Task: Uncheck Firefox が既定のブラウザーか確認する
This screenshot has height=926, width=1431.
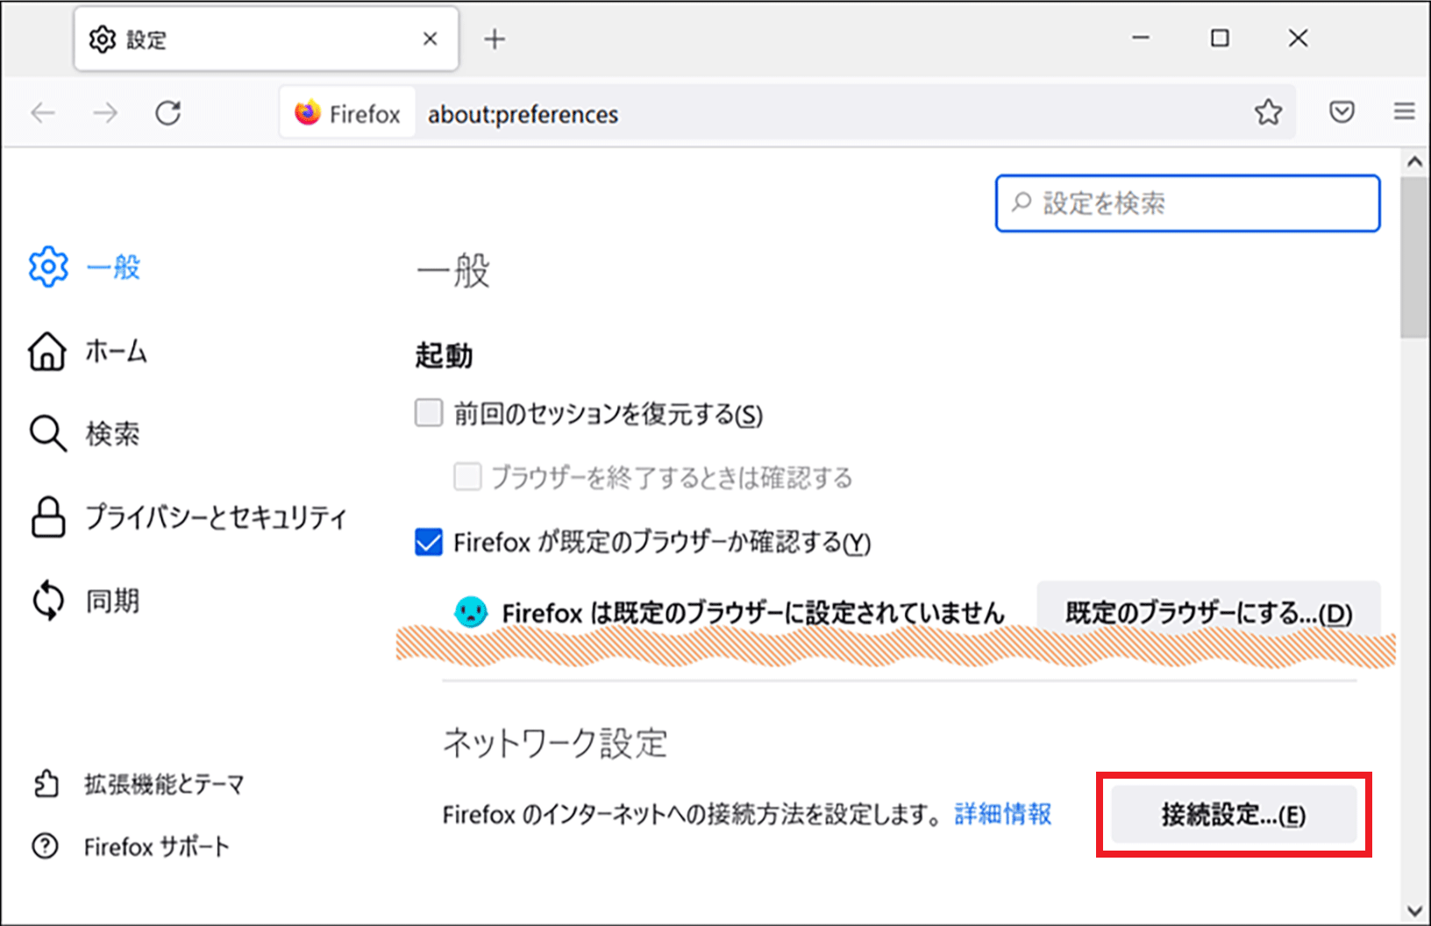Action: coord(429,542)
